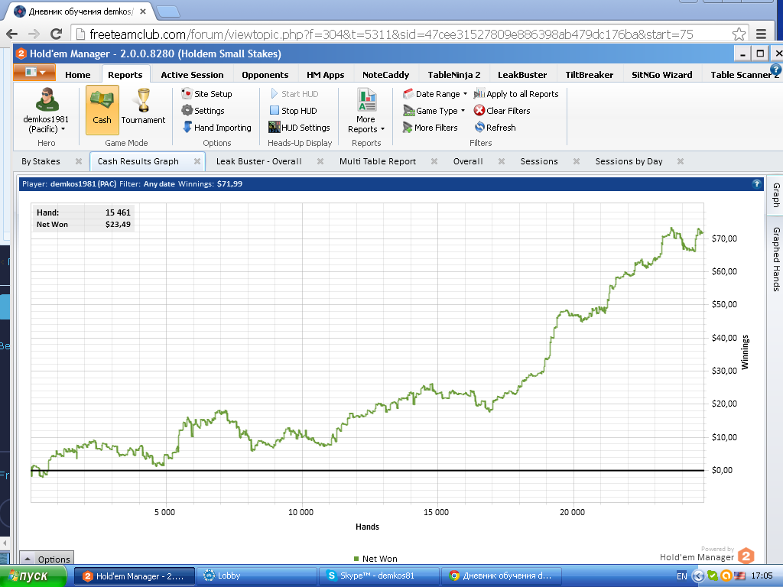Select the Overall report tab

[468, 161]
